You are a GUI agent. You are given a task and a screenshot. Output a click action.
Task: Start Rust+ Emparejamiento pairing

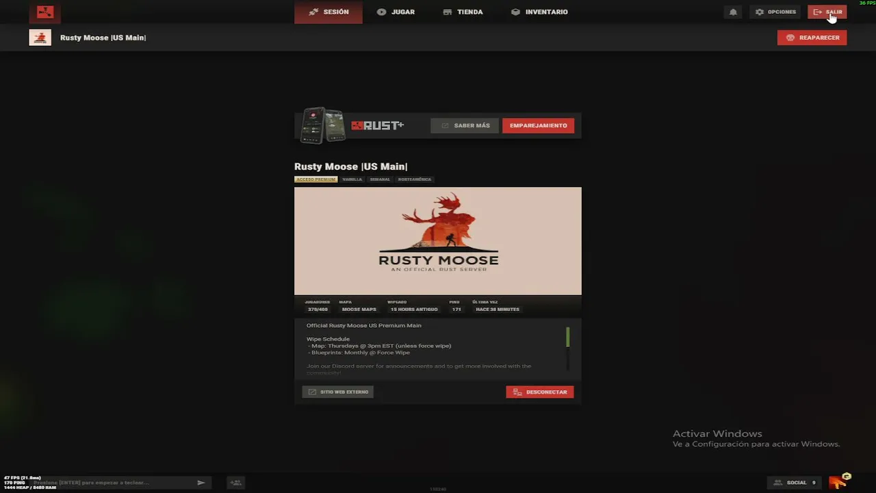[x=538, y=125]
